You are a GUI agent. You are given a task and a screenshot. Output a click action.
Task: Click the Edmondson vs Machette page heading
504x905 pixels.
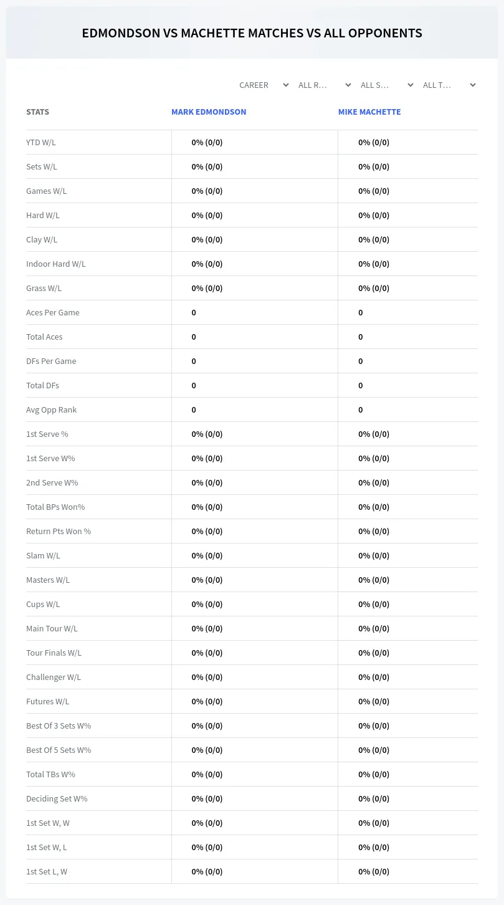tap(252, 33)
